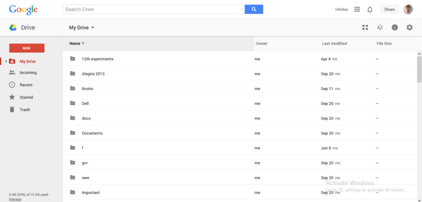The width and height of the screenshot is (422, 202).
Task: Click the Google apps grid icon
Action: click(357, 9)
